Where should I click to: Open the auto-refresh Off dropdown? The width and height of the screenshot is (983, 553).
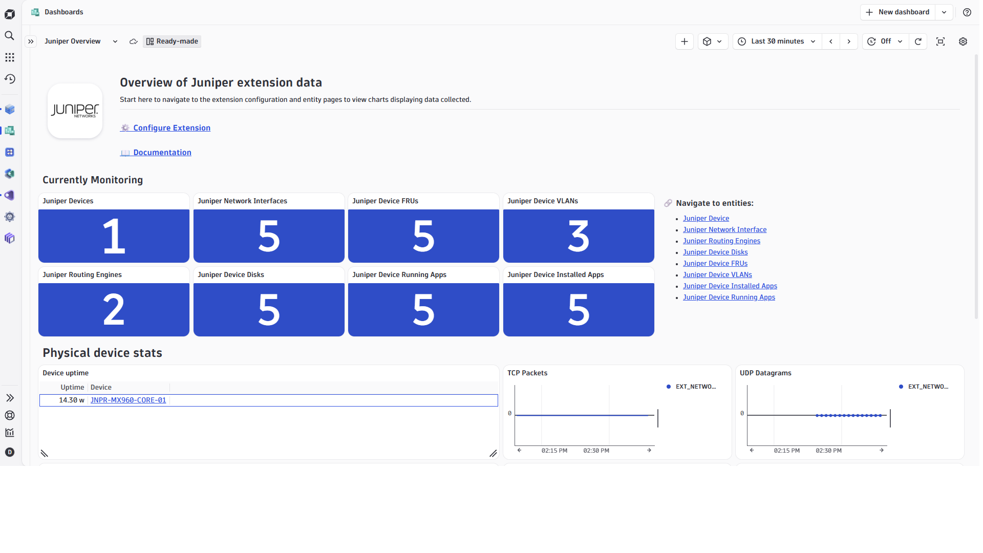pos(886,41)
